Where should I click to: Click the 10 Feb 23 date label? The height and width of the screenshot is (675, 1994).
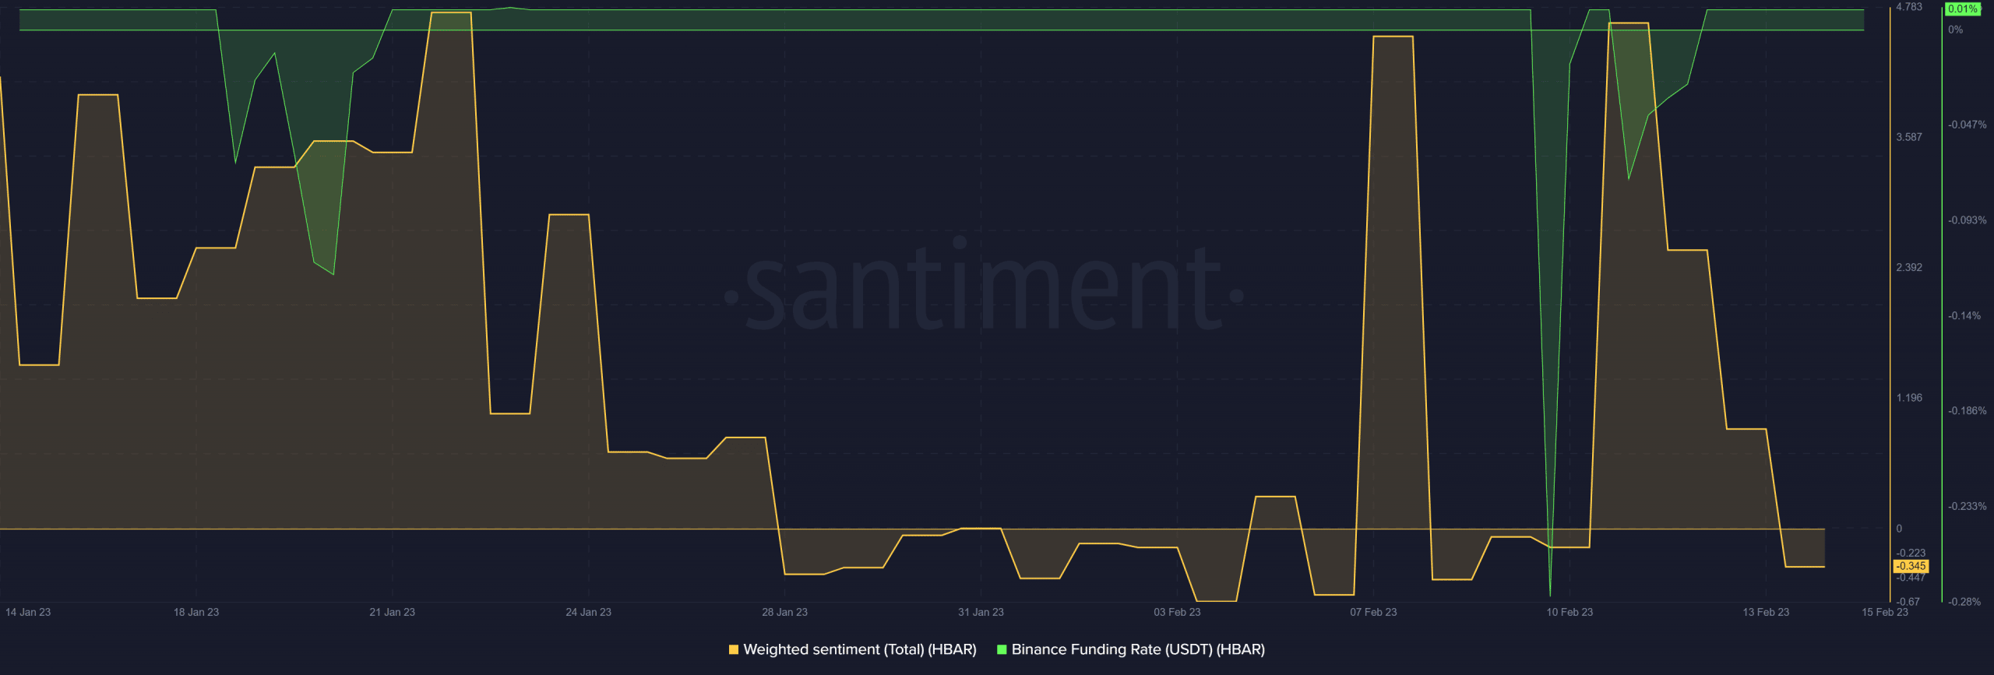pyautogui.click(x=1570, y=612)
